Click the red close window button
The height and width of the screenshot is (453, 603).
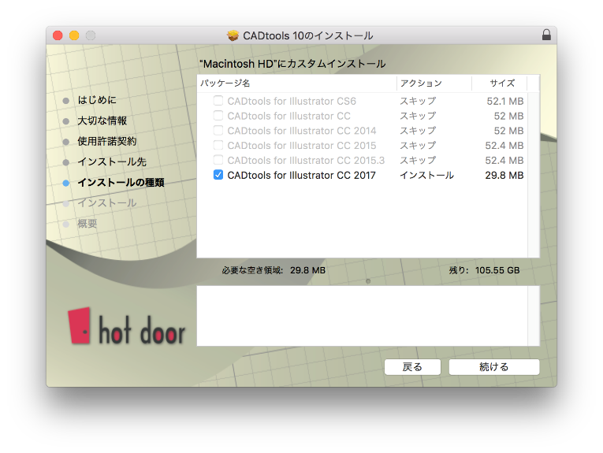(58, 35)
